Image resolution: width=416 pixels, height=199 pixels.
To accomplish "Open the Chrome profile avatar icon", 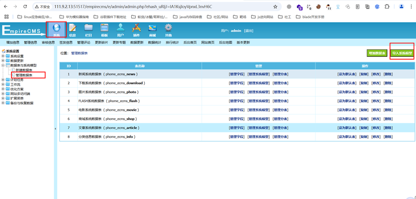I will click(402, 7).
